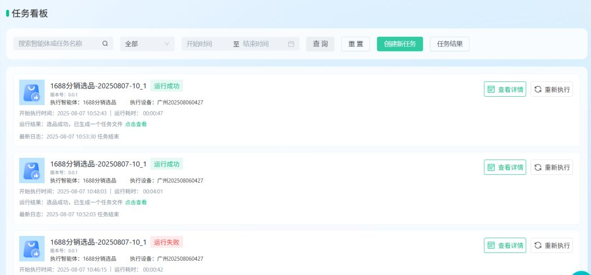The height and width of the screenshot is (275, 591).
Task: Click start time 2025-08-07 10:48:03
Action: point(82,191)
